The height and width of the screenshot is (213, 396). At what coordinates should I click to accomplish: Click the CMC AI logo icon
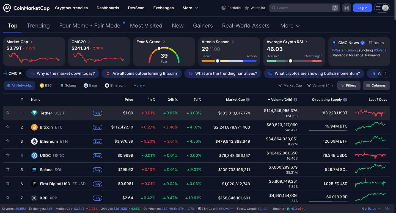pos(6,73)
